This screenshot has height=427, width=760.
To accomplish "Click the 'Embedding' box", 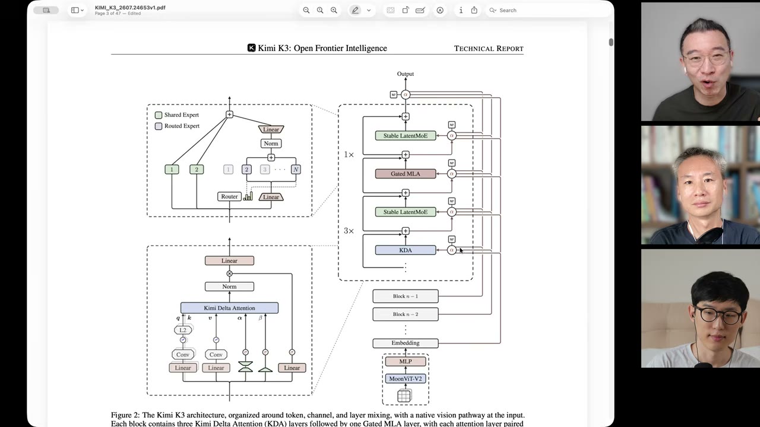I will pyautogui.click(x=406, y=343).
